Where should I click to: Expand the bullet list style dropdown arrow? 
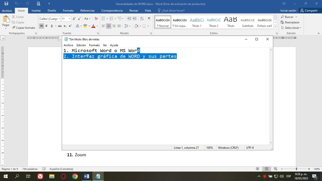pos(107,19)
